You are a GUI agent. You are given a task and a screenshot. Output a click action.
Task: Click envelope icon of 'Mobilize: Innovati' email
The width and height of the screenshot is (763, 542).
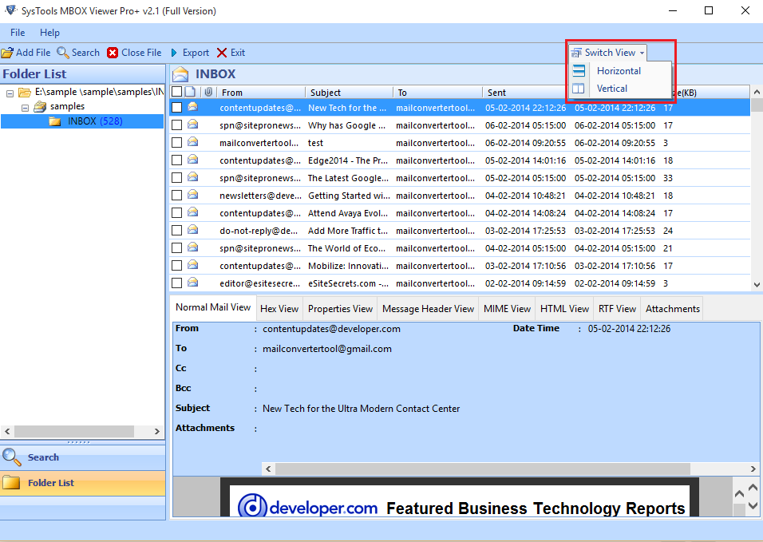pos(193,265)
